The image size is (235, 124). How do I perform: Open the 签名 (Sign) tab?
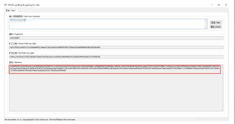[x=11, y=11]
